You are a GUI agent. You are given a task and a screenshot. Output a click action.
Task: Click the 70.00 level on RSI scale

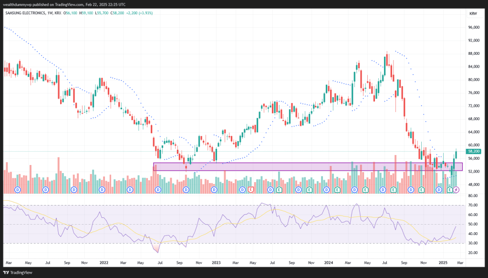click(472, 205)
